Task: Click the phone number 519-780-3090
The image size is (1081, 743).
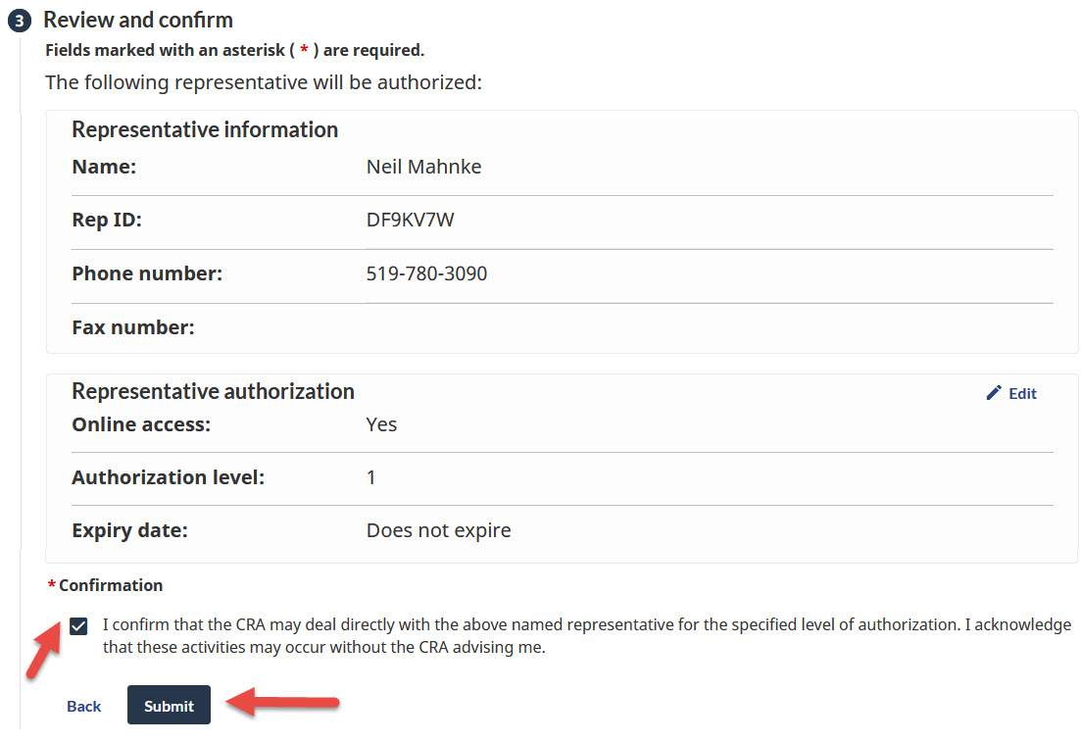Action: 426,273
